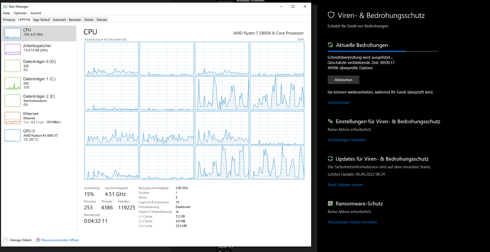Screen dimensions: 490x252
Task: Go to the Benutzer tab
Action: pyautogui.click(x=75, y=20)
